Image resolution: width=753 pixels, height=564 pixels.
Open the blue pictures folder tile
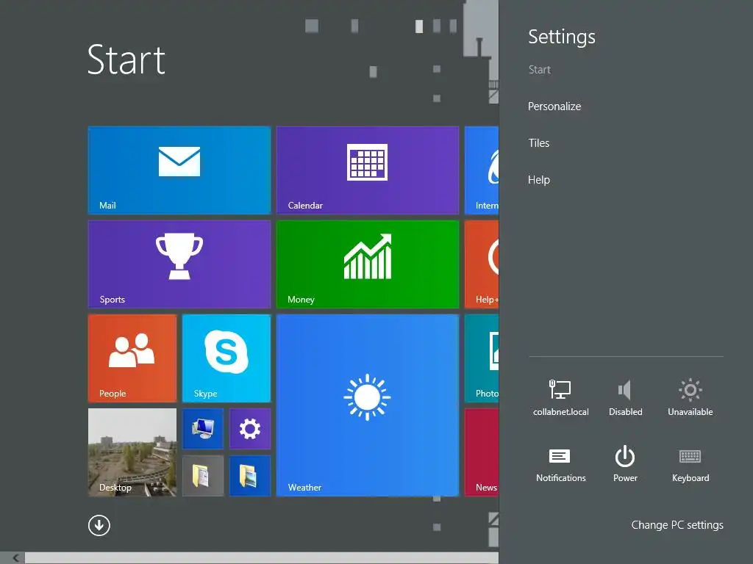point(250,475)
